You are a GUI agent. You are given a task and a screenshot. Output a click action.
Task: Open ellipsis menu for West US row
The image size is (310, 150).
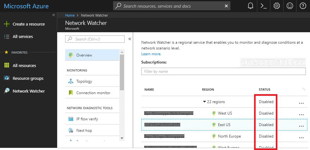tap(301, 114)
